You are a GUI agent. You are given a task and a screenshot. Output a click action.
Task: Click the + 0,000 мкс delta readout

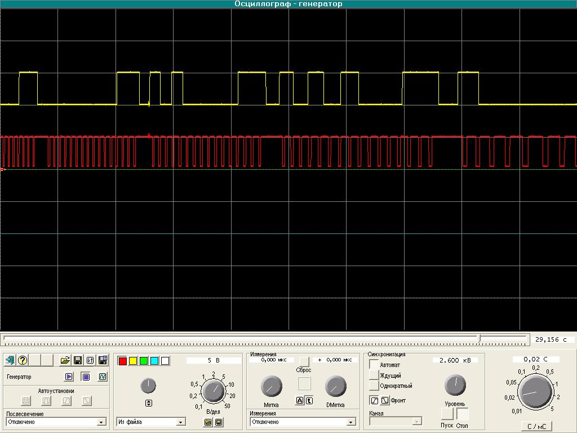[x=335, y=360]
